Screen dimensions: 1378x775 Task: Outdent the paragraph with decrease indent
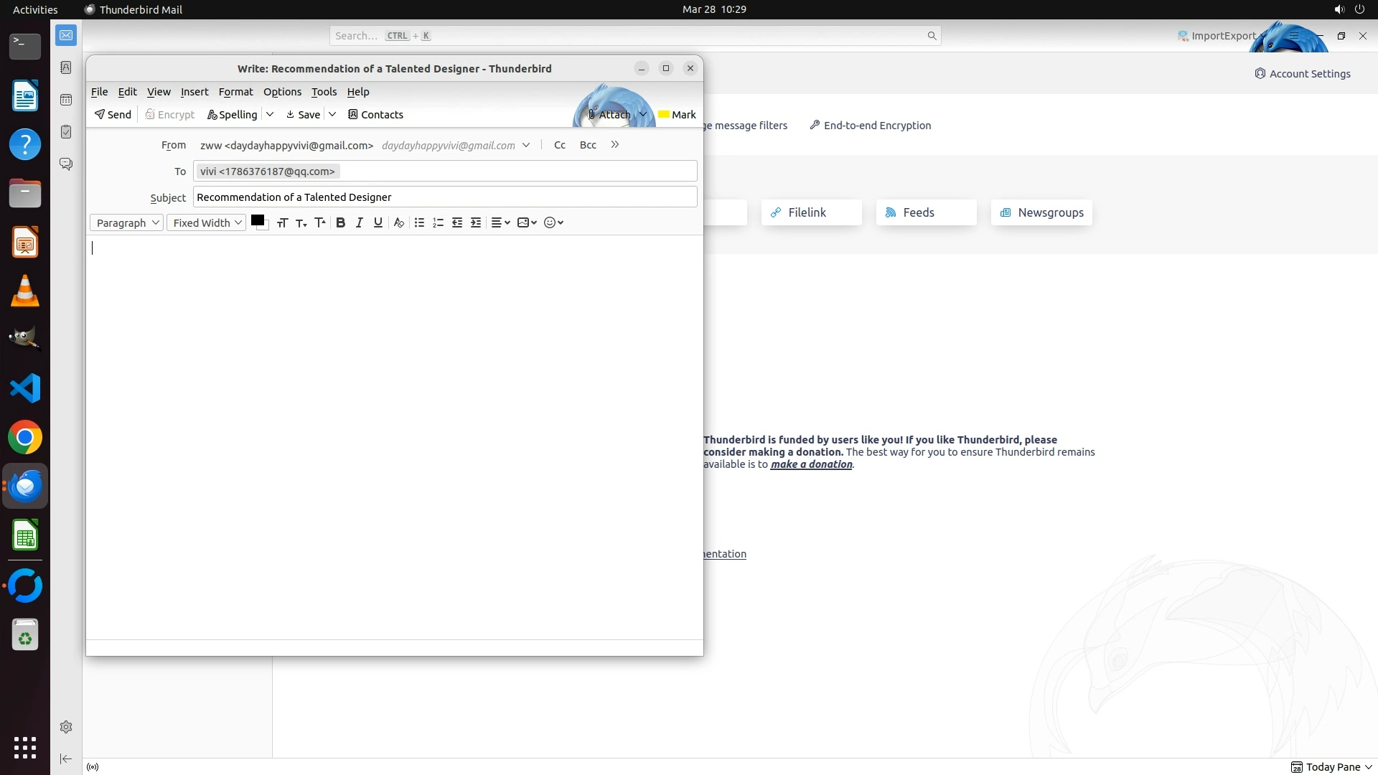click(x=457, y=222)
